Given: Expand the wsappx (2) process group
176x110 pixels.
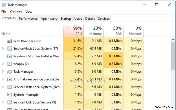Looking at the screenshot, I should [x=3, y=64].
